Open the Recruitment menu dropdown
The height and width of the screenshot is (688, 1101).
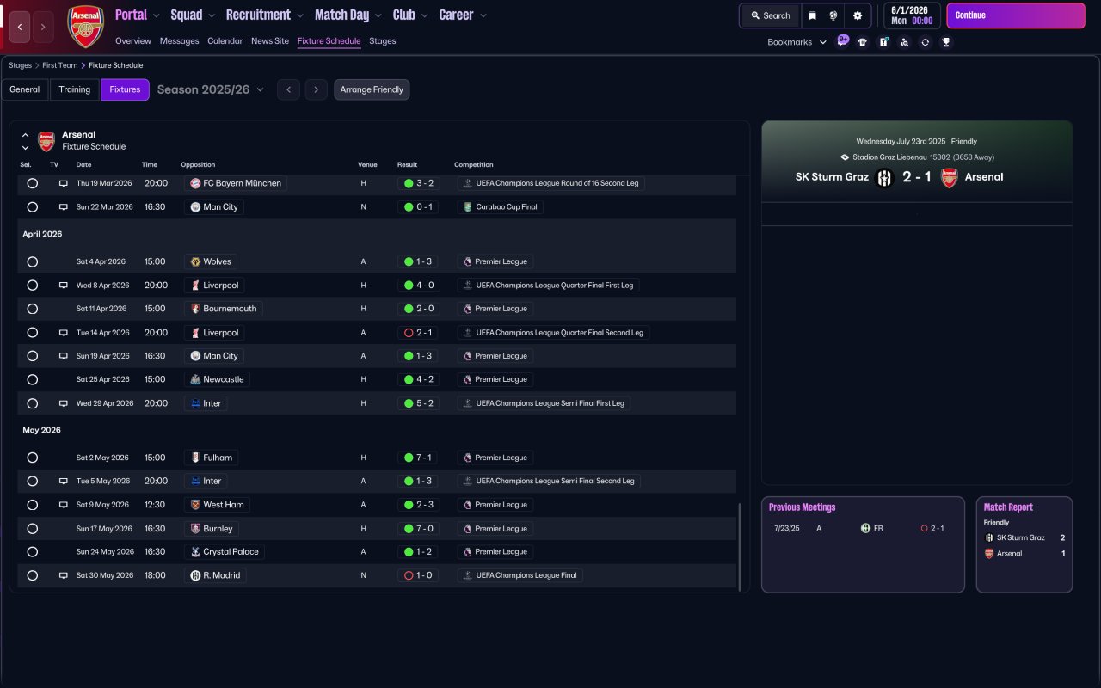point(265,15)
